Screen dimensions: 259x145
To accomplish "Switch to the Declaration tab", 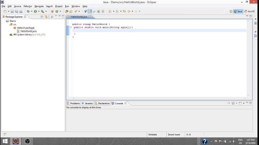I will click(x=102, y=104).
